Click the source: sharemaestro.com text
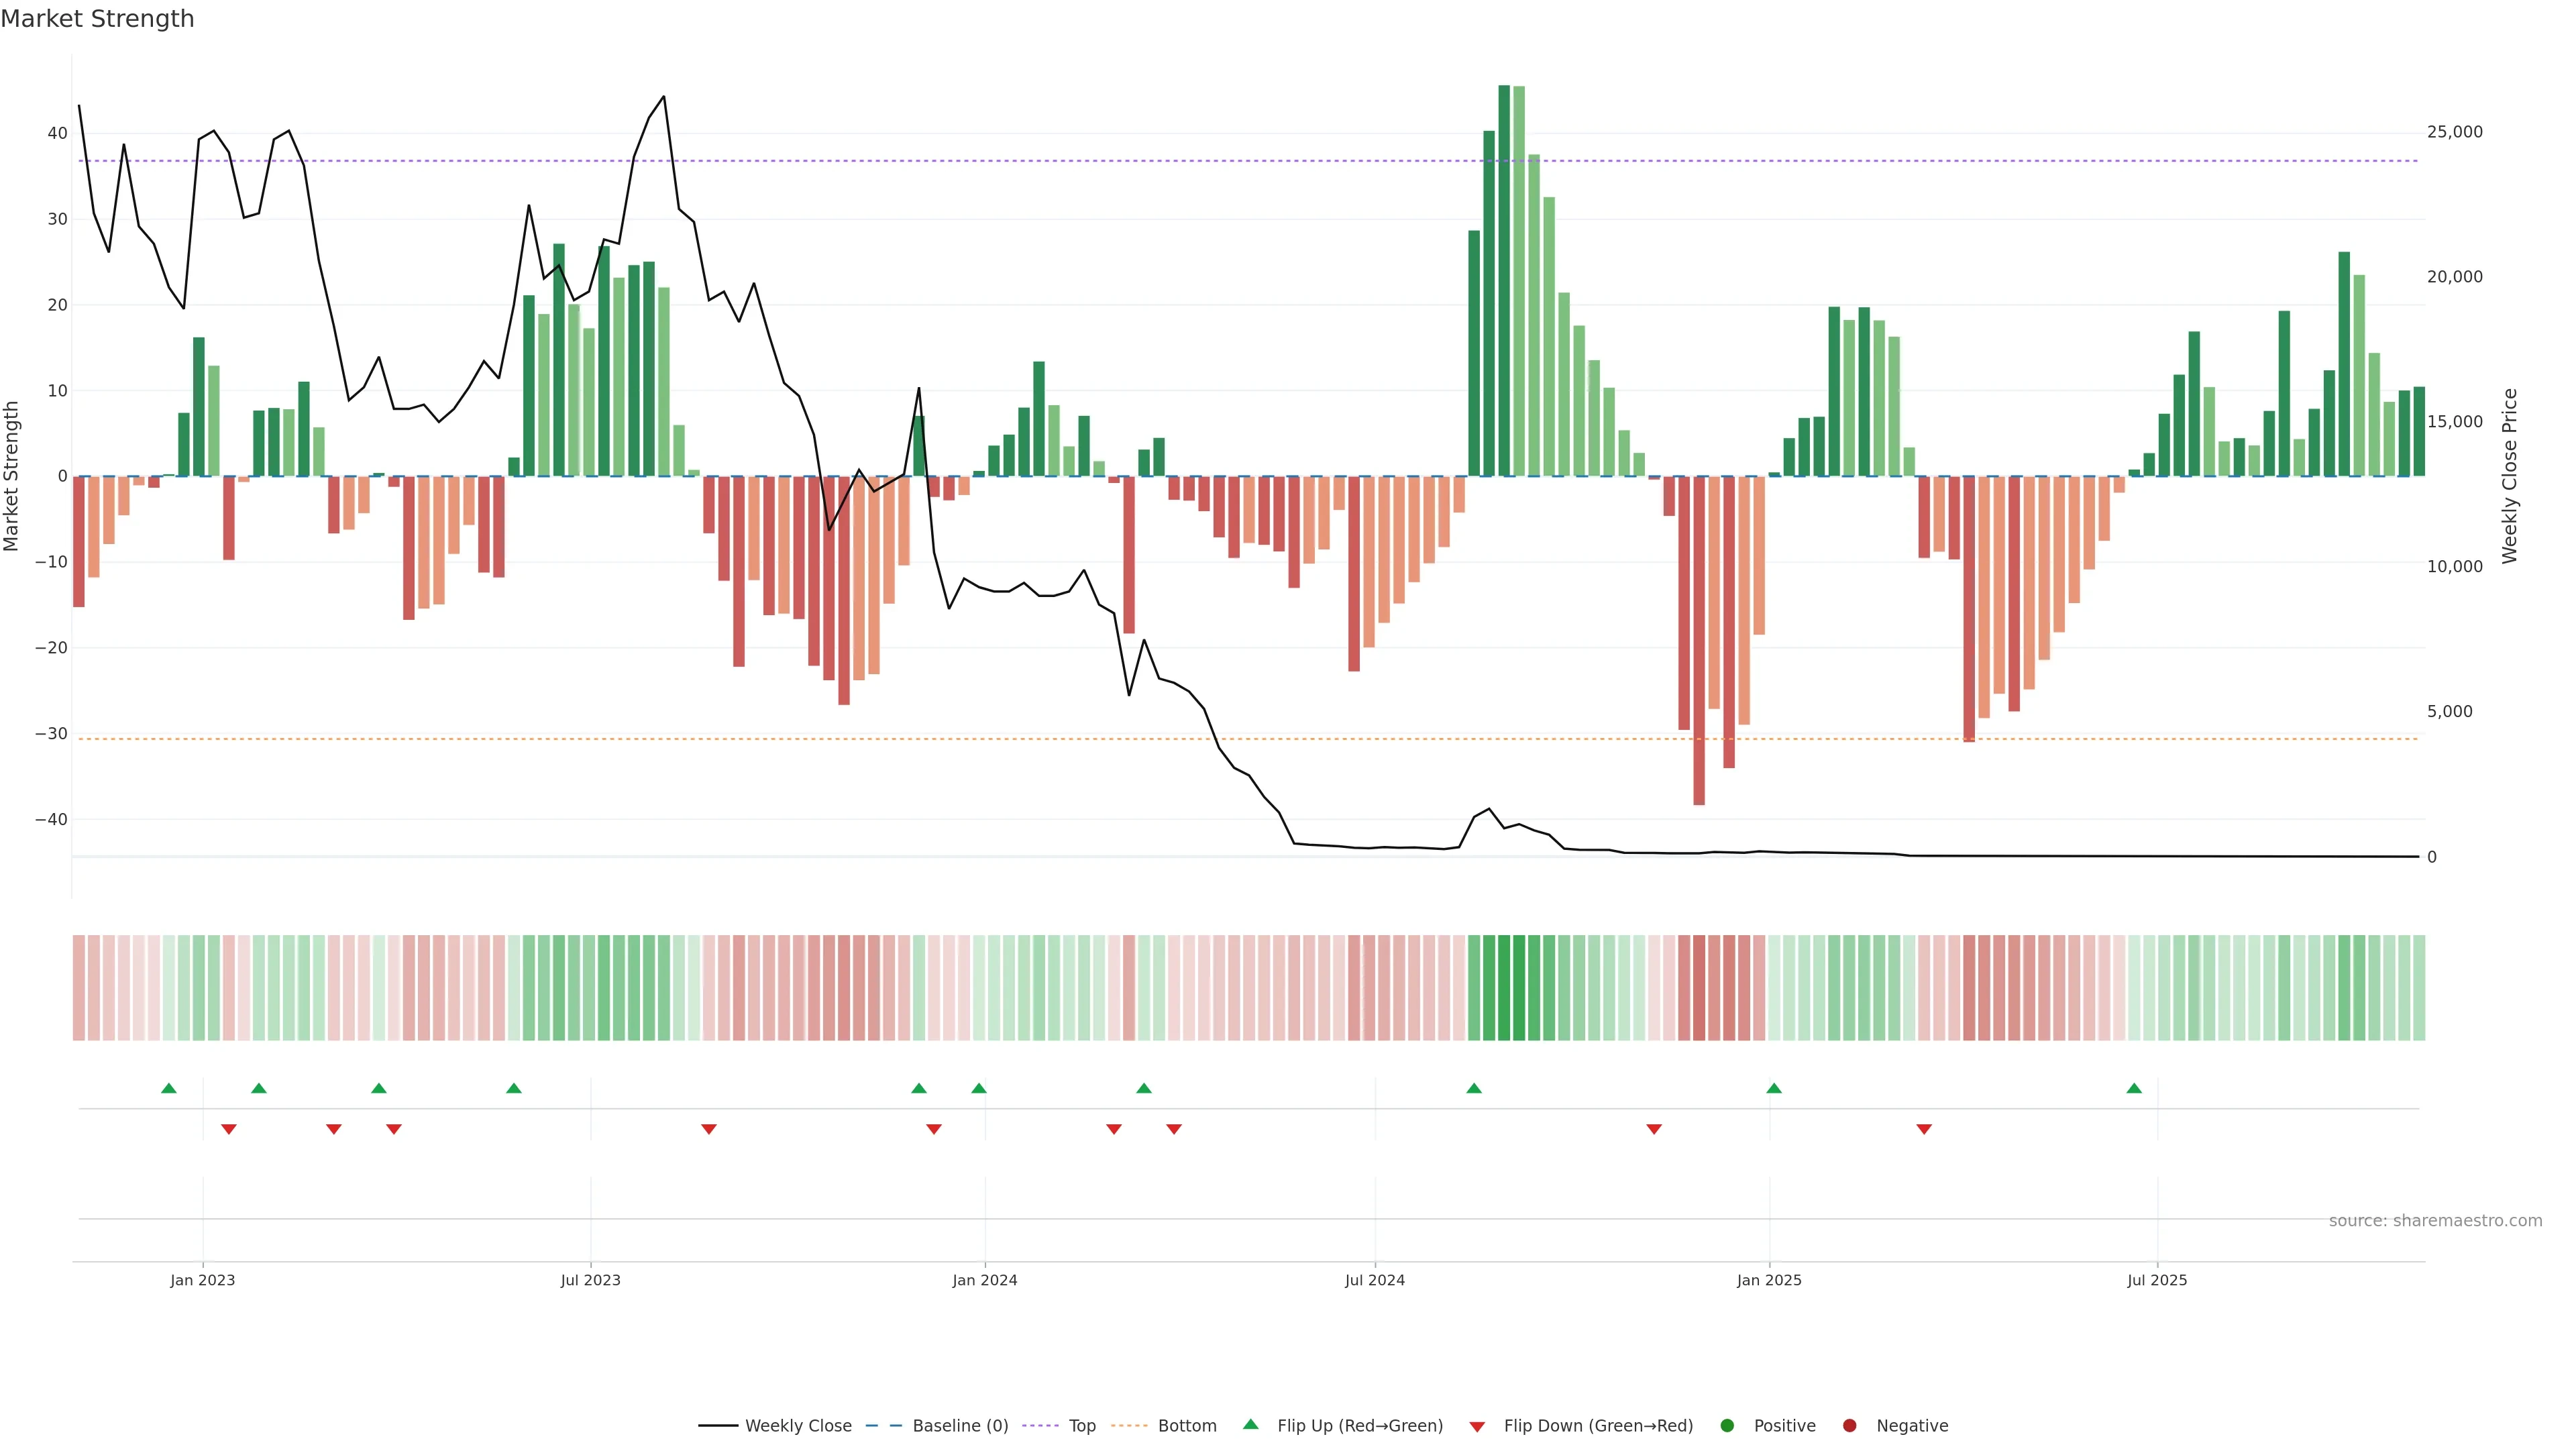 click(2435, 1221)
